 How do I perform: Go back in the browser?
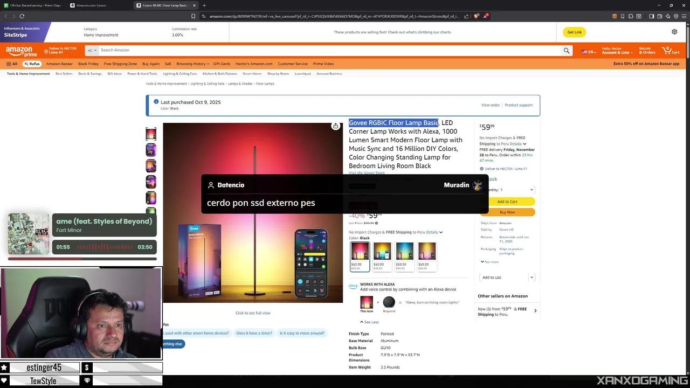[6, 16]
